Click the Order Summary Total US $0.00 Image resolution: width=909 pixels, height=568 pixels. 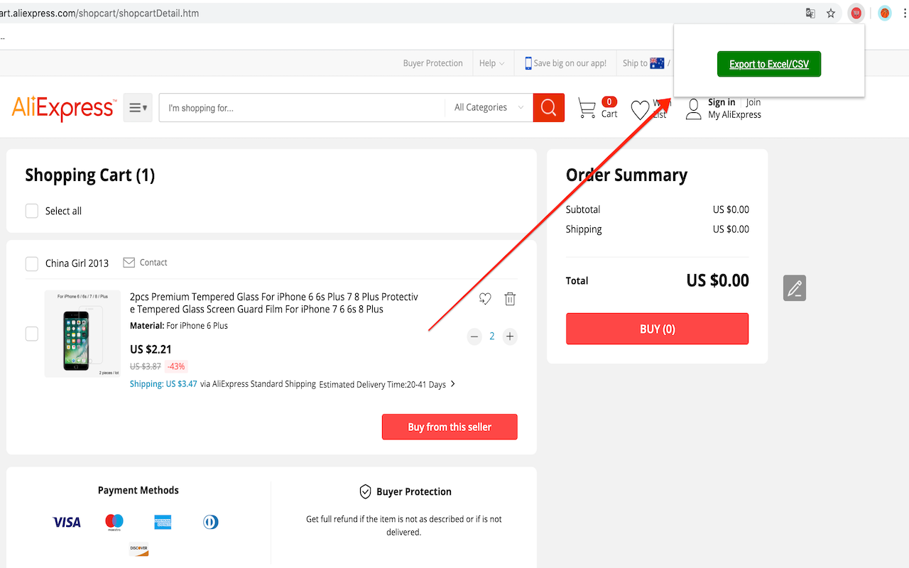coord(717,280)
